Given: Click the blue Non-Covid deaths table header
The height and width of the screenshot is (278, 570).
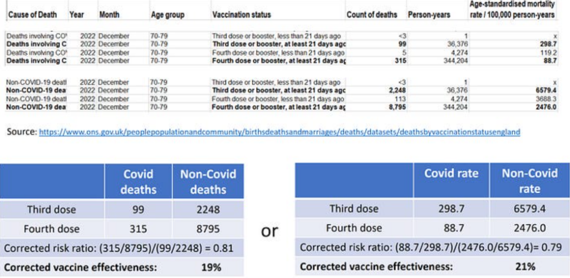Looking at the screenshot, I should click(x=208, y=182).
